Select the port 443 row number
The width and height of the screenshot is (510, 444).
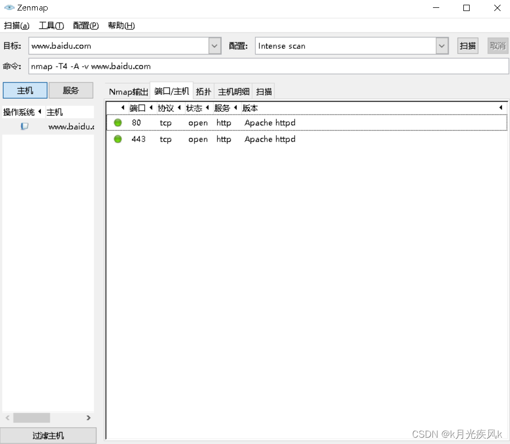(138, 139)
